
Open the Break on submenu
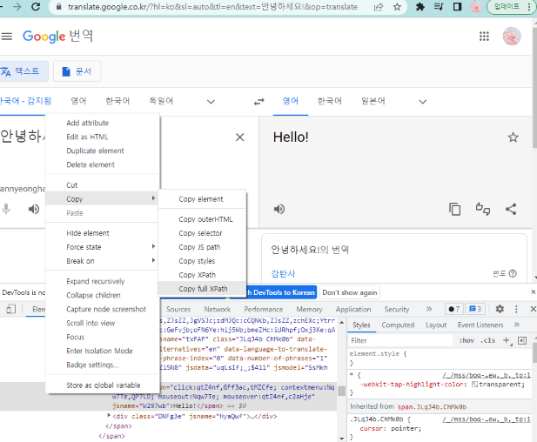coord(103,261)
